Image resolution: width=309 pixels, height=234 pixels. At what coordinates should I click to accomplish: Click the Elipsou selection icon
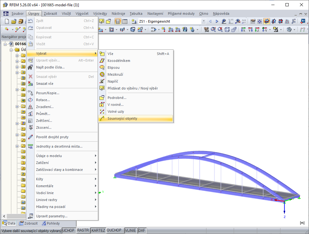click(102, 68)
